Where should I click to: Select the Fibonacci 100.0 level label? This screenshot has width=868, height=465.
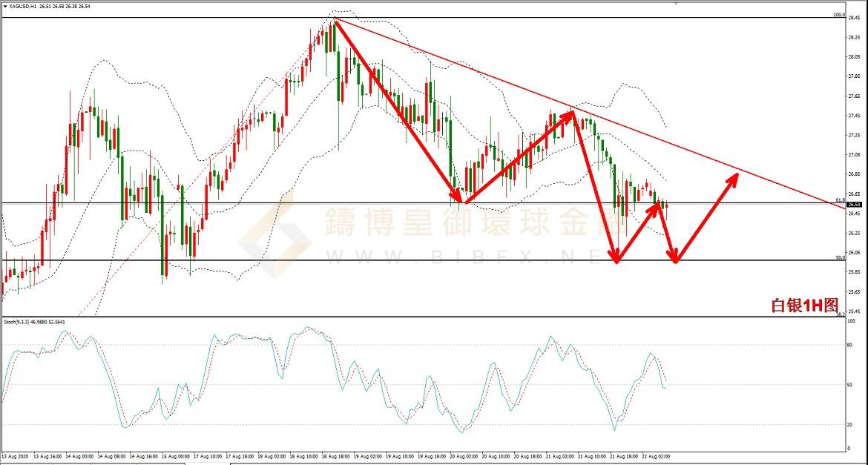tap(838, 15)
